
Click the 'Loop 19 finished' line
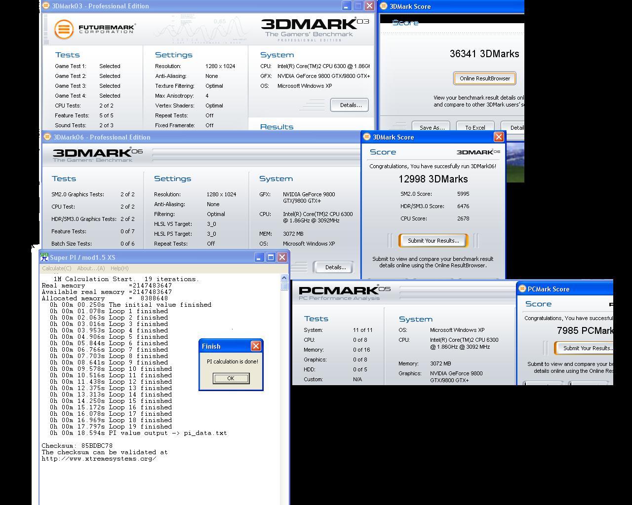pyautogui.click(x=111, y=427)
